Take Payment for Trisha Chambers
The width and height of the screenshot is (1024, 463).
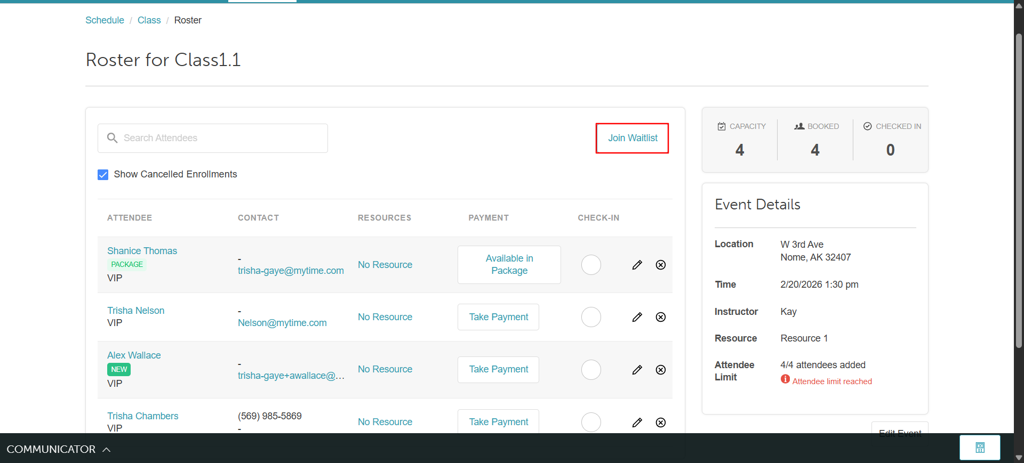click(x=498, y=421)
